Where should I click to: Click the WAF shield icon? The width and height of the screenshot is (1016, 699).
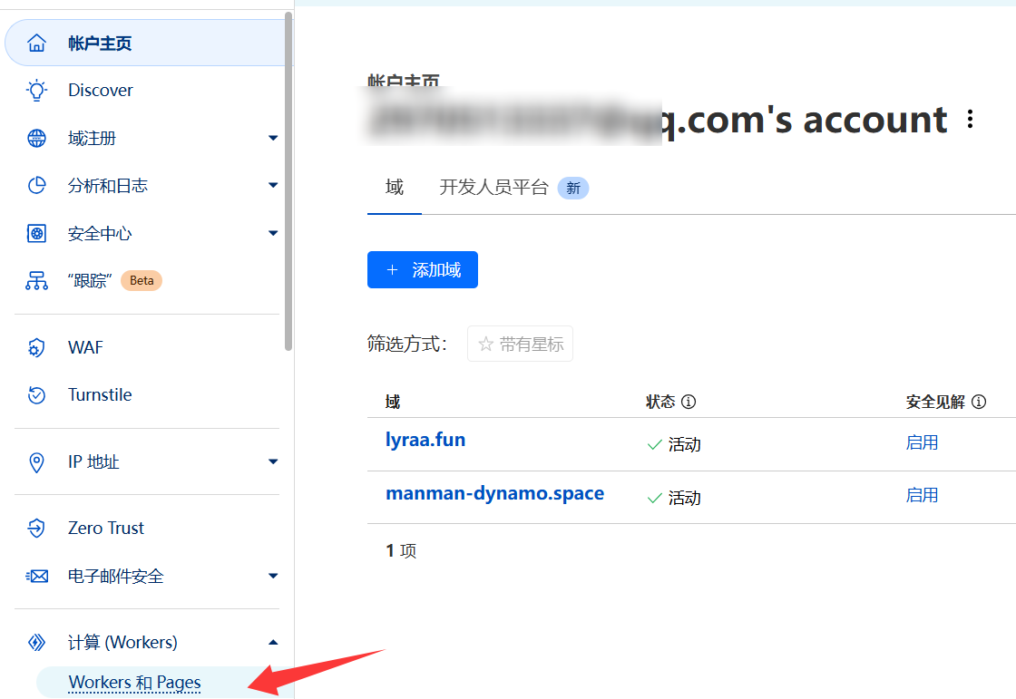[36, 347]
